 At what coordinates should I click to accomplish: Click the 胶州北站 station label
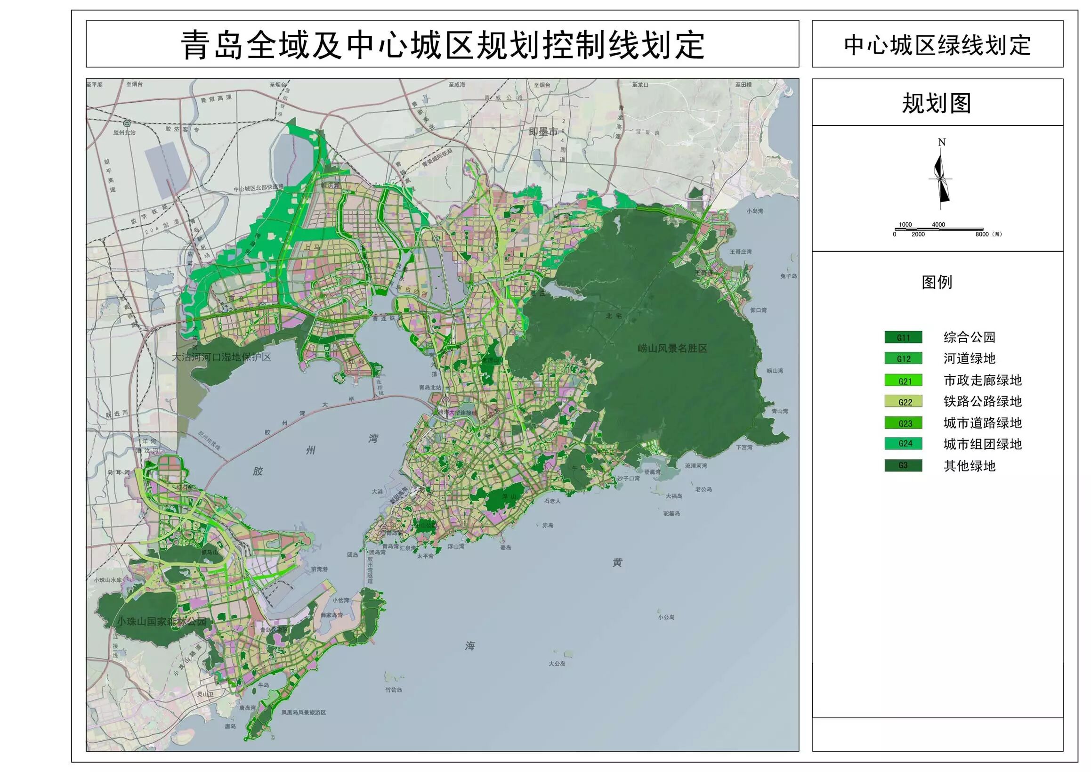(124, 133)
